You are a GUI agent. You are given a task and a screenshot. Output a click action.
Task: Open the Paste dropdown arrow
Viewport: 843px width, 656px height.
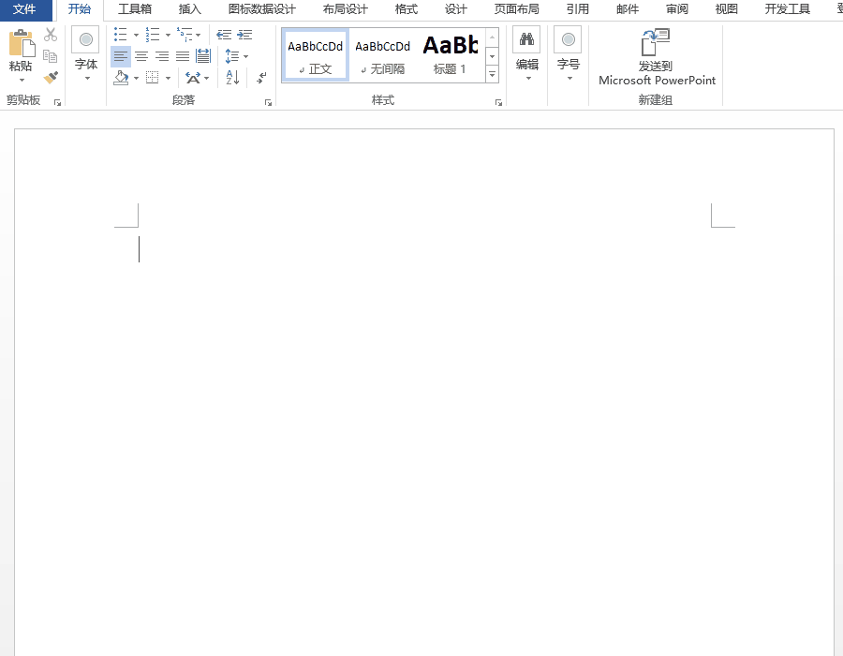22,80
